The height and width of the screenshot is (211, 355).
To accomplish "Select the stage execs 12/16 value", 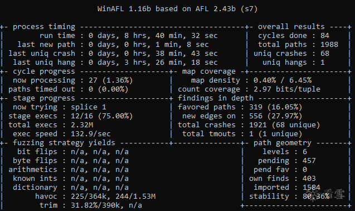I will 101,116.
